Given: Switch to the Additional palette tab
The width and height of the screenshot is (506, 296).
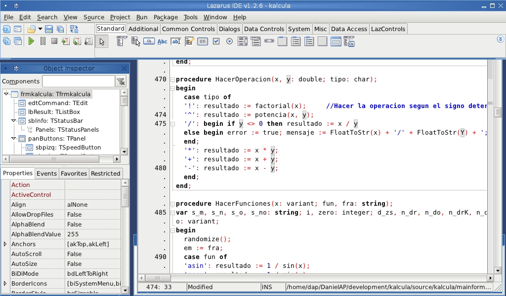Looking at the screenshot, I should click(143, 29).
